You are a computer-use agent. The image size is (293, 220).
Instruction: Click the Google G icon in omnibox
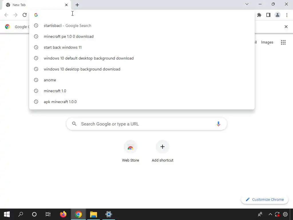36,15
